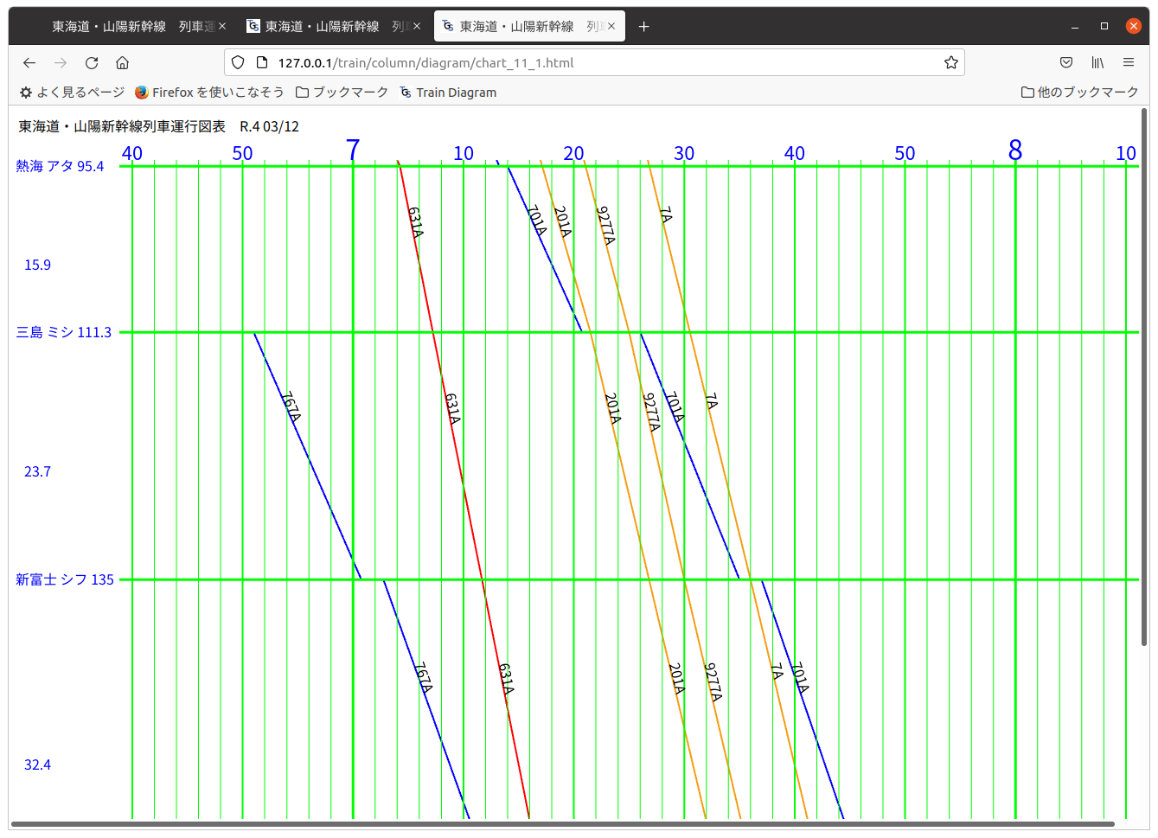Click the 三島 ミシ 111.3 station label
The image size is (1158, 838).
point(64,332)
